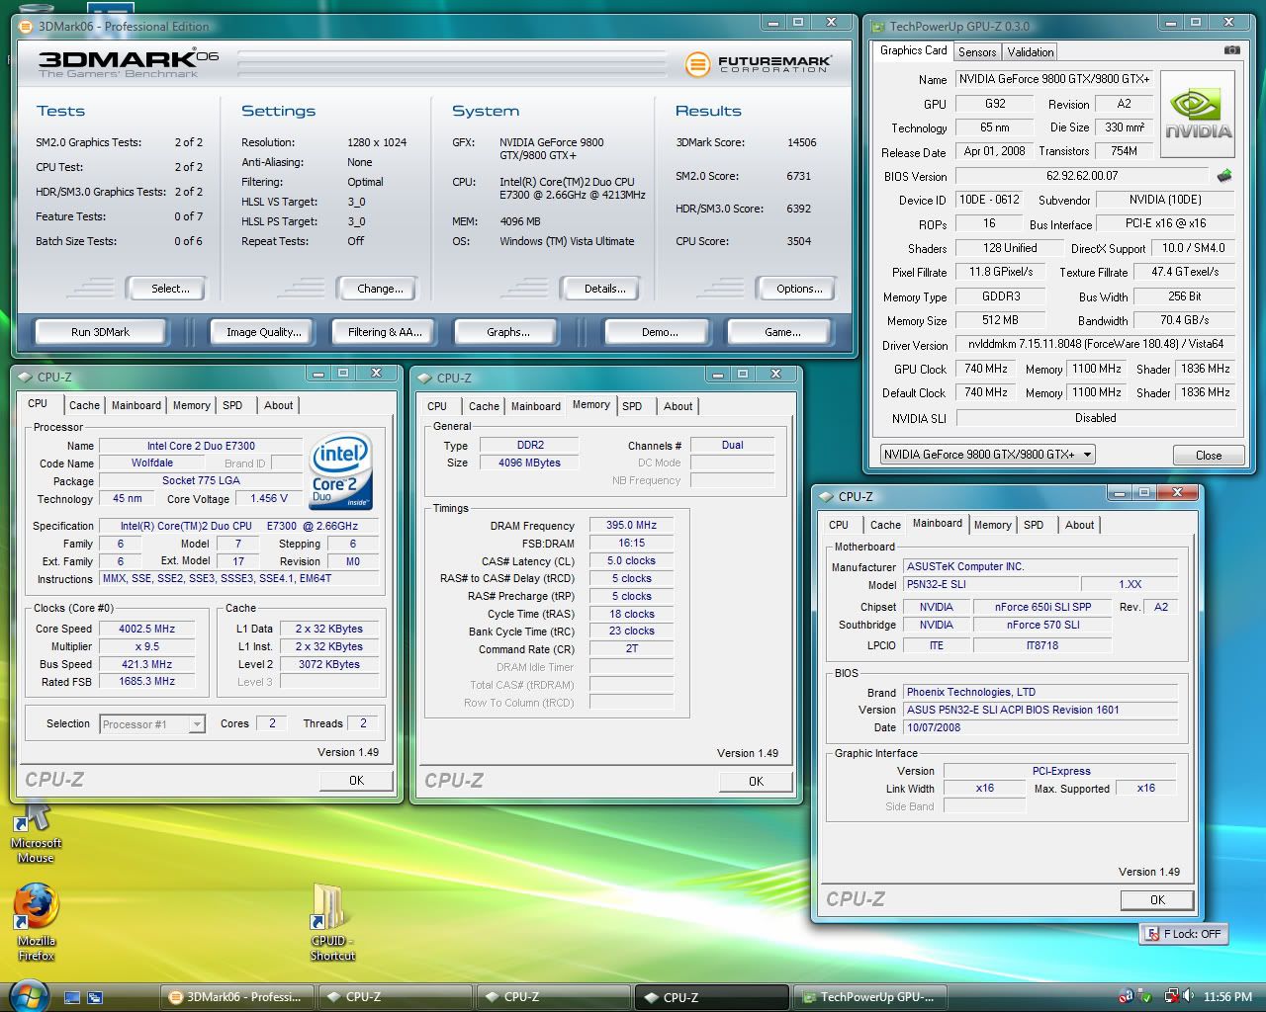Click the Futuremark Corporation logo
1266x1012 pixels.
pos(759,65)
